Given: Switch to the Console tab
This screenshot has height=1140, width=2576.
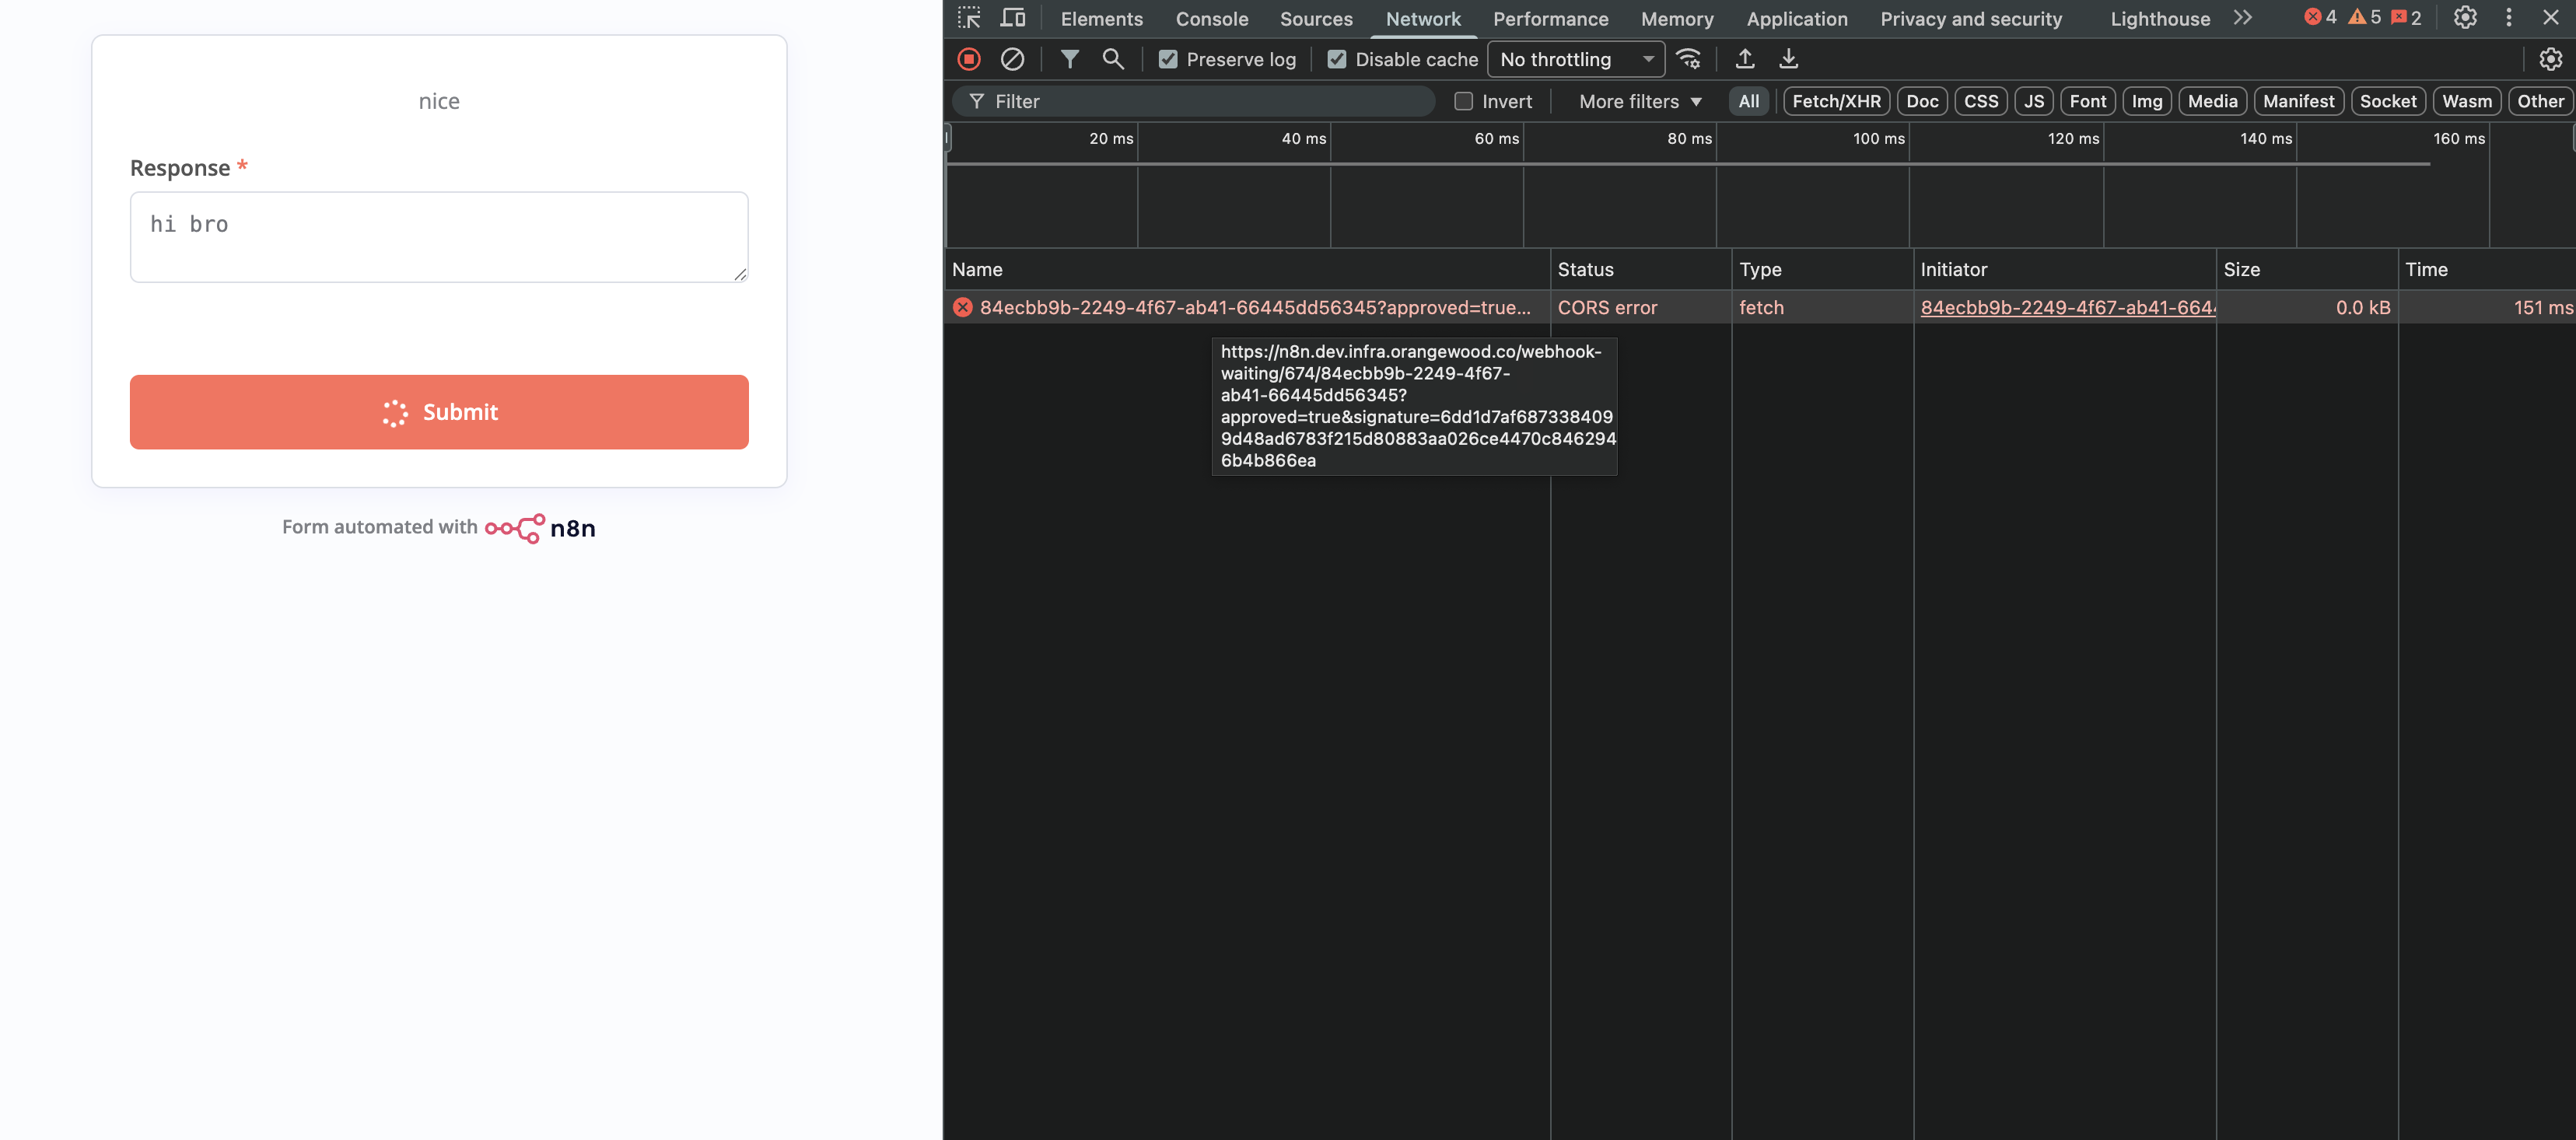Looking at the screenshot, I should tap(1211, 18).
